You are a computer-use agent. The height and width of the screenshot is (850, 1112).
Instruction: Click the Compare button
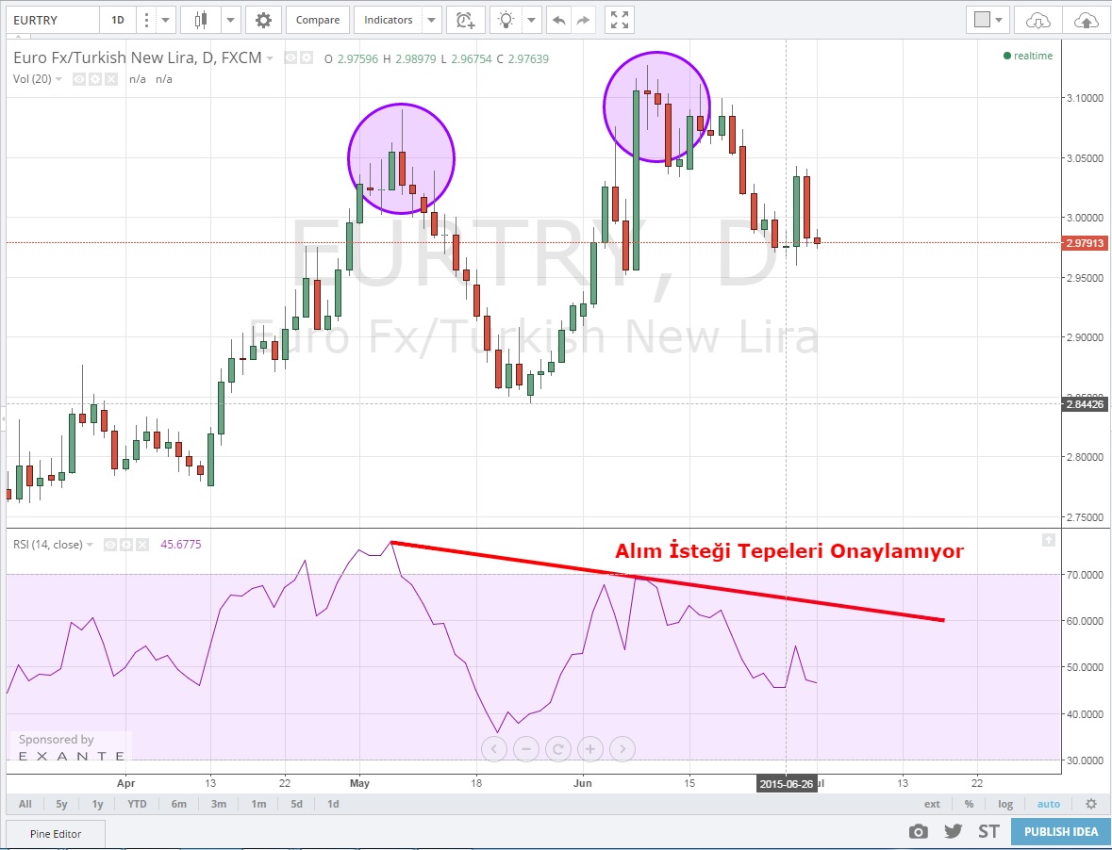318,20
